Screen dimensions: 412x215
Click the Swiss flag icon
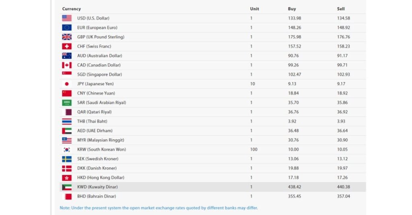click(67, 47)
